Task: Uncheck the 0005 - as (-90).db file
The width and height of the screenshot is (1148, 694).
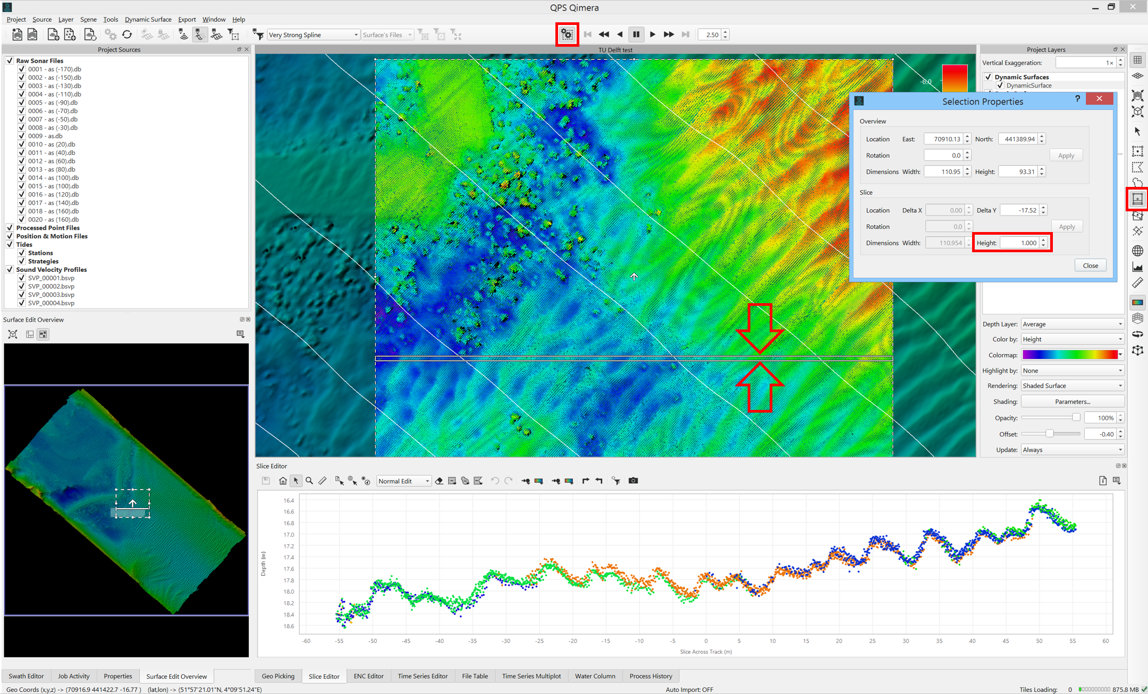Action: click(22, 102)
